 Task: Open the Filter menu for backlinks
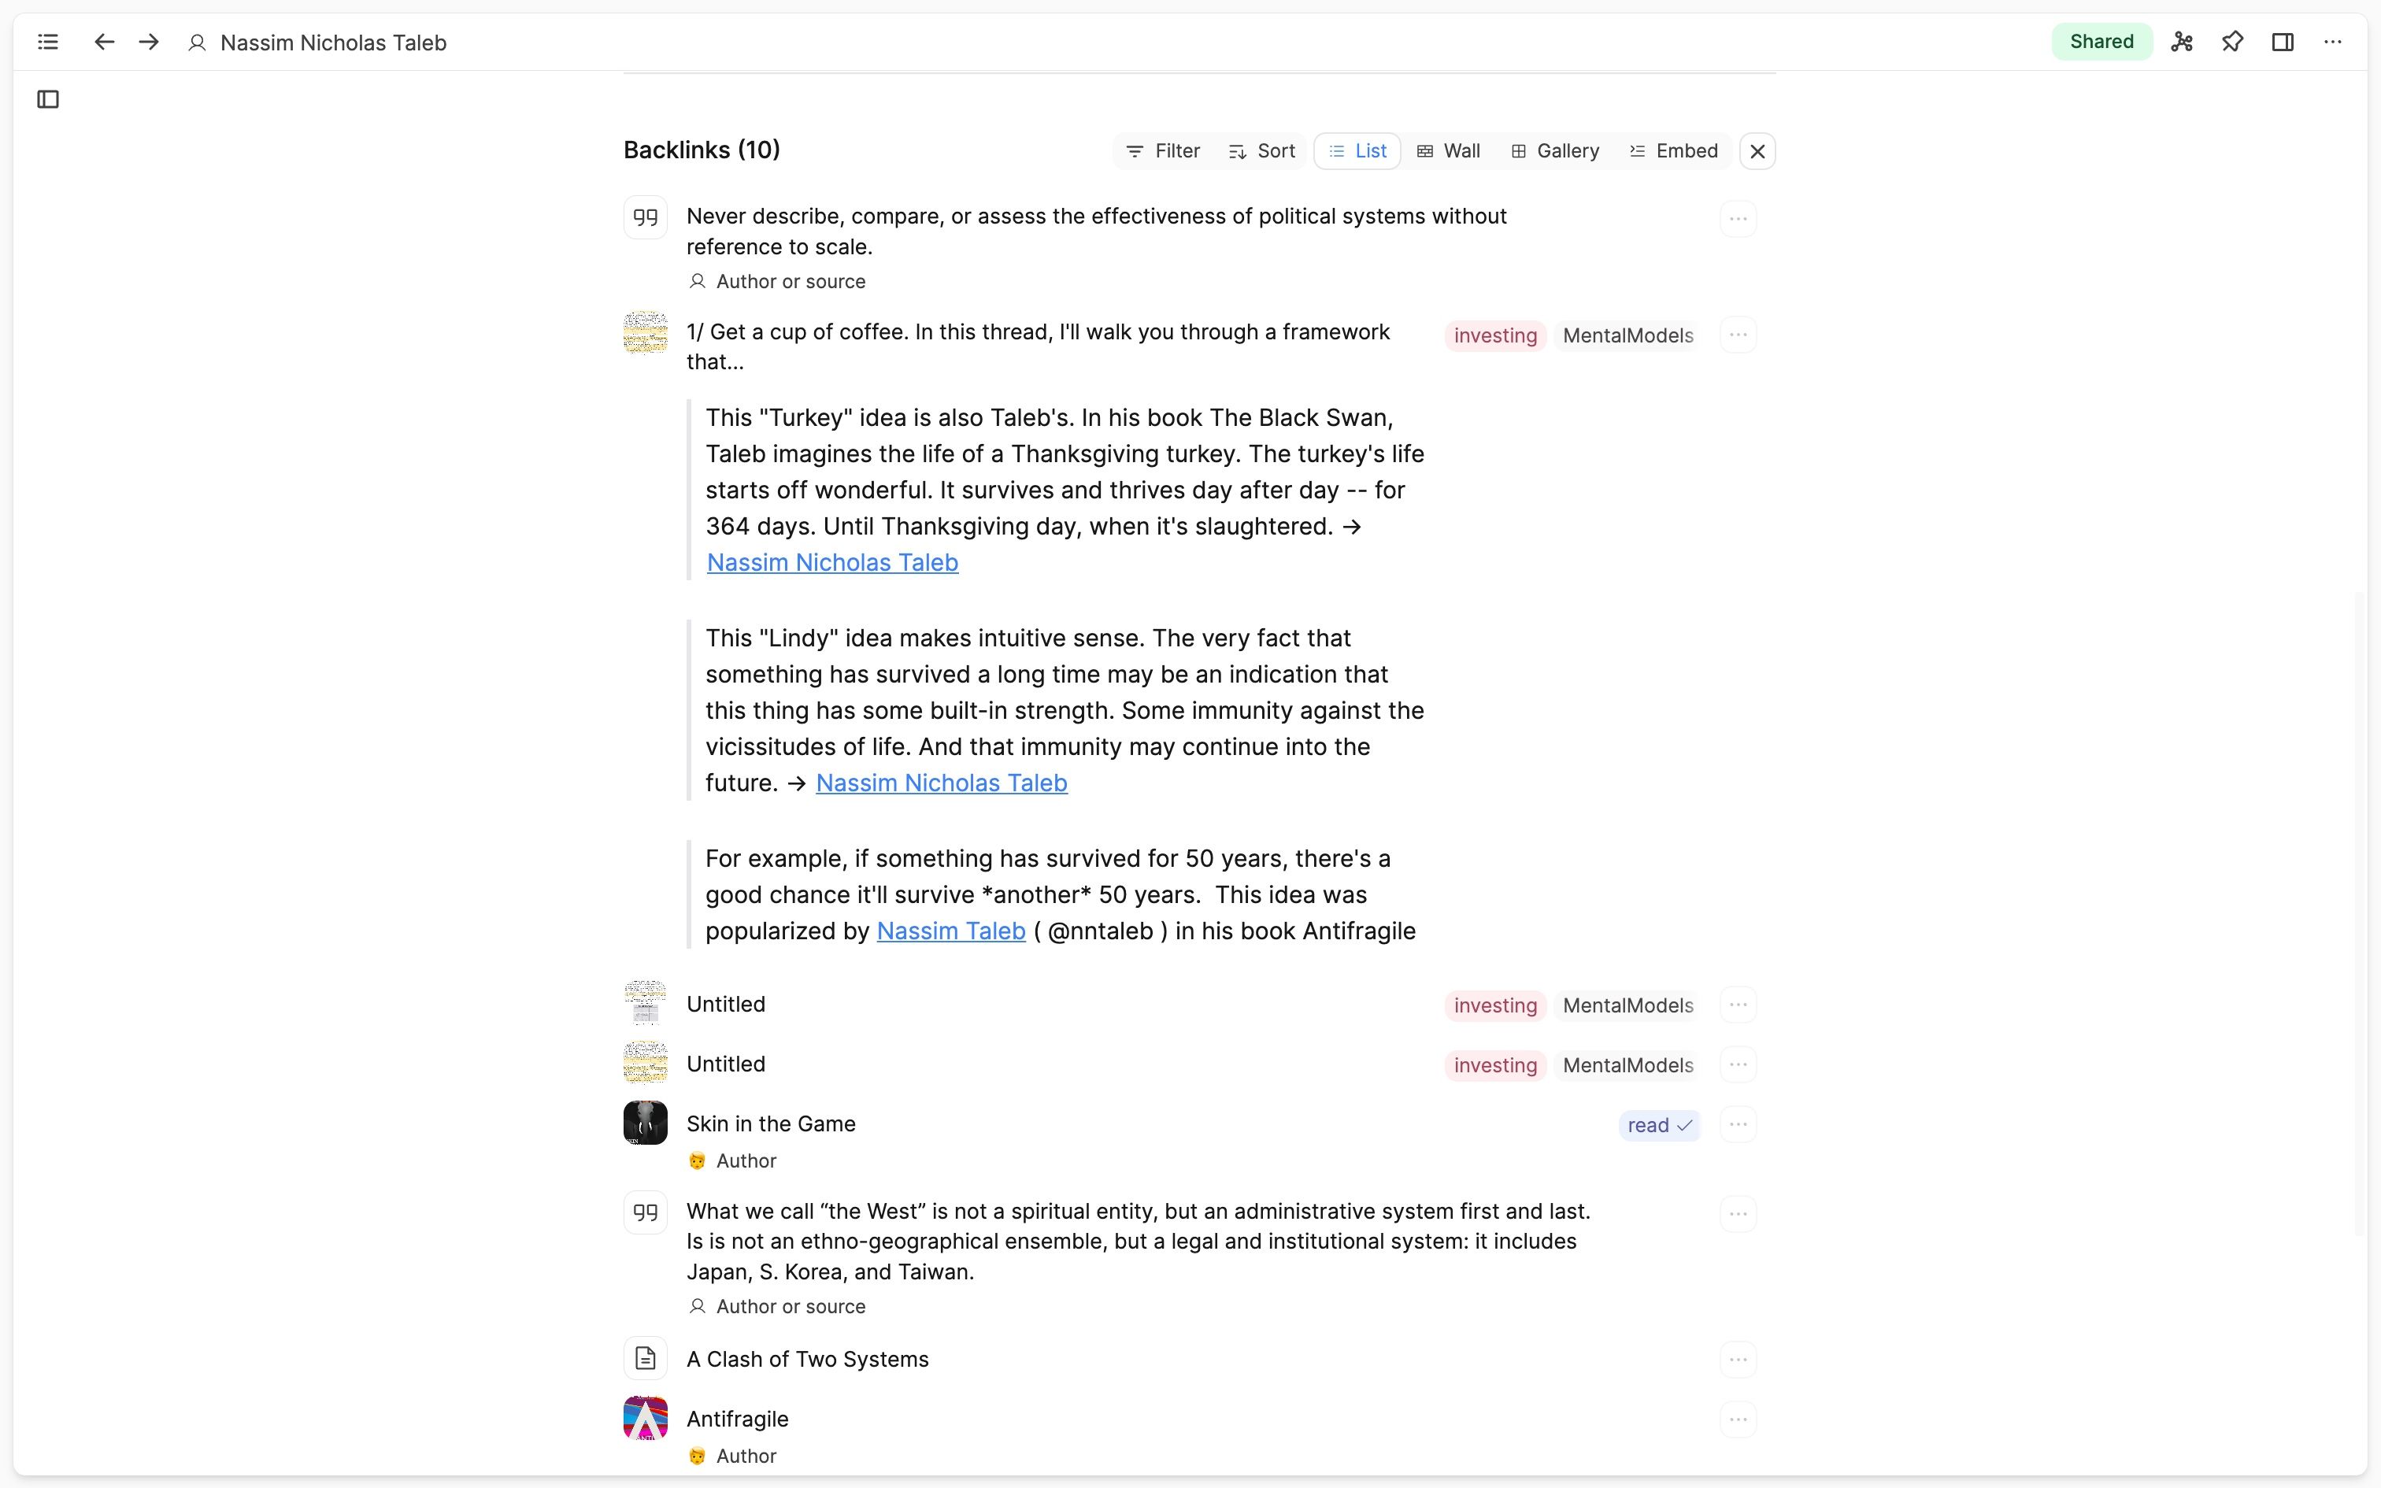tap(1163, 150)
